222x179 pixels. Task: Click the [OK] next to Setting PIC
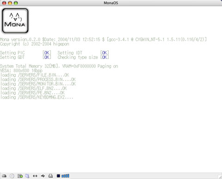tap(47, 53)
